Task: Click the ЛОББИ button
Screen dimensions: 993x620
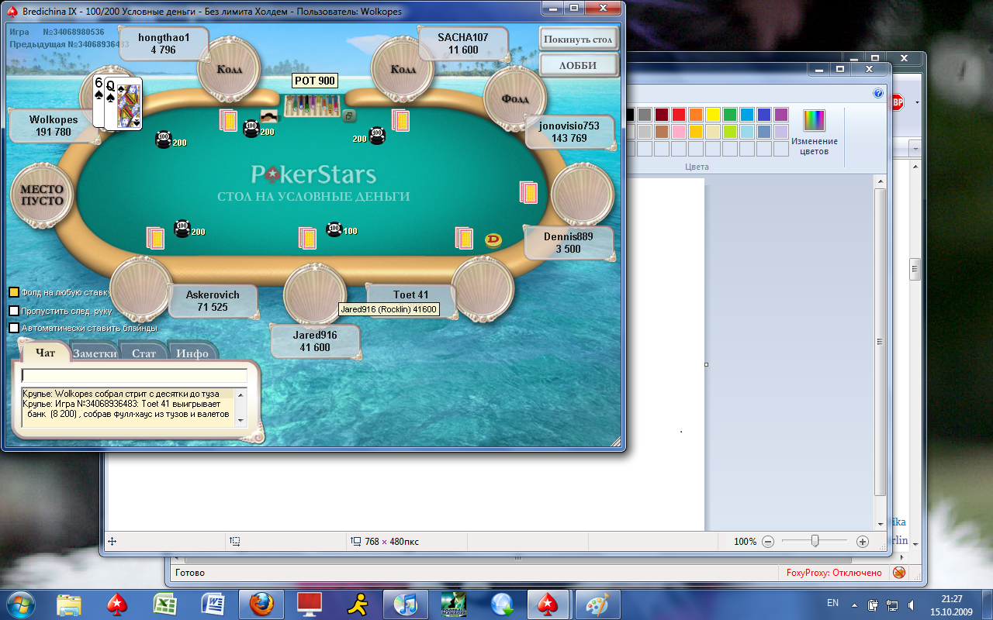Action: (578, 65)
